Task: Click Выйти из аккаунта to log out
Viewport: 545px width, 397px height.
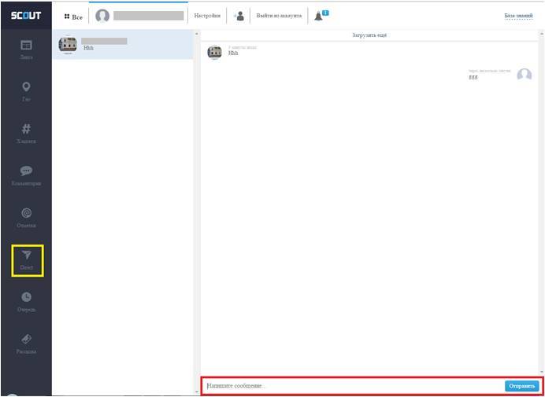Action: (279, 16)
